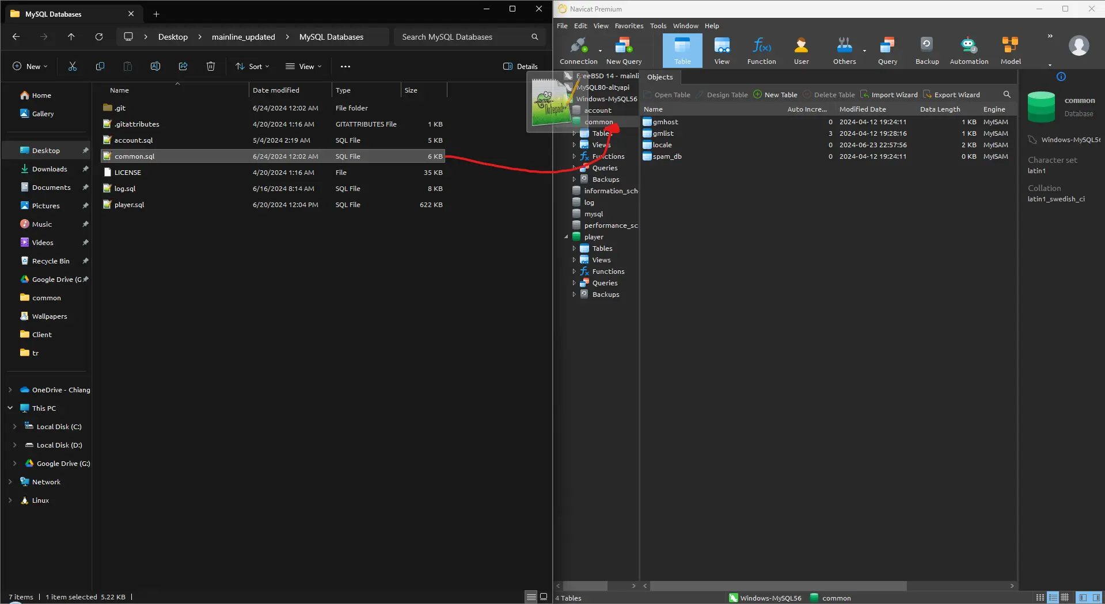Click the Delete trash icon in Explorer

[x=211, y=67]
